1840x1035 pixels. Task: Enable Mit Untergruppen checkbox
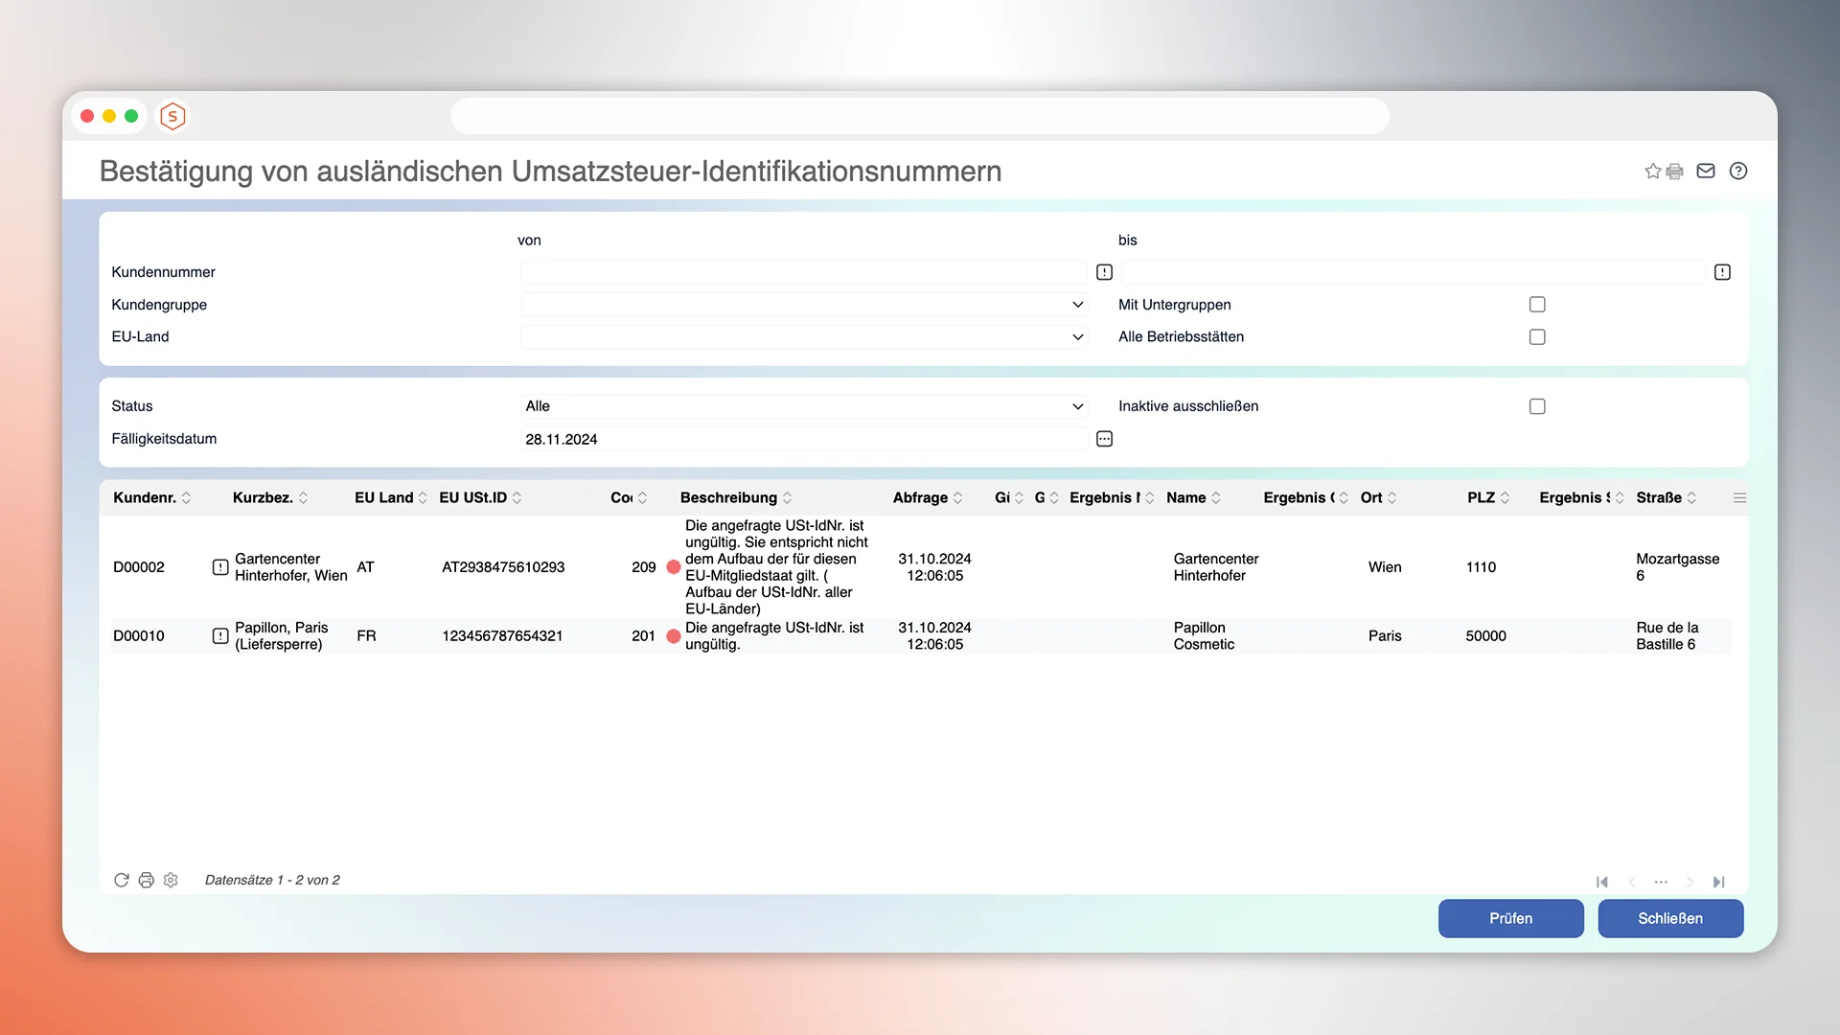pyautogui.click(x=1537, y=305)
